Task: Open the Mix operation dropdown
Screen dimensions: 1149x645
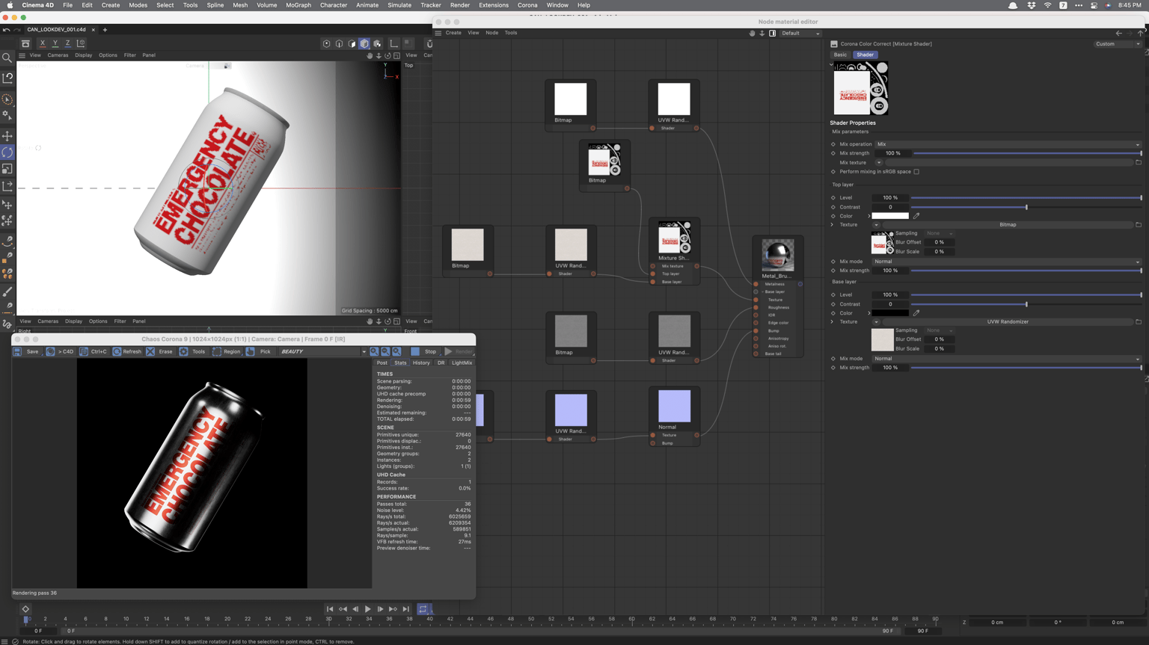Action: (x=1008, y=144)
